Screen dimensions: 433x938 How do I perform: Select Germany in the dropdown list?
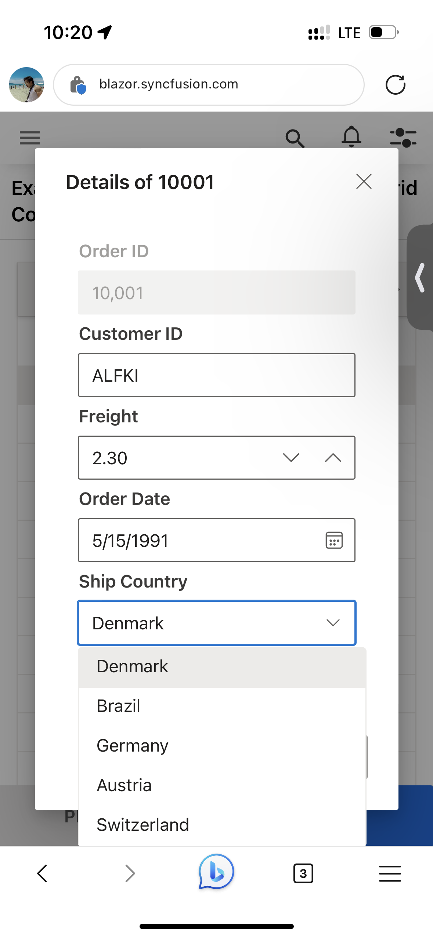[x=133, y=746]
